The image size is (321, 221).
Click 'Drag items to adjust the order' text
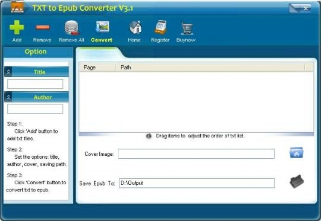[x=200, y=136]
